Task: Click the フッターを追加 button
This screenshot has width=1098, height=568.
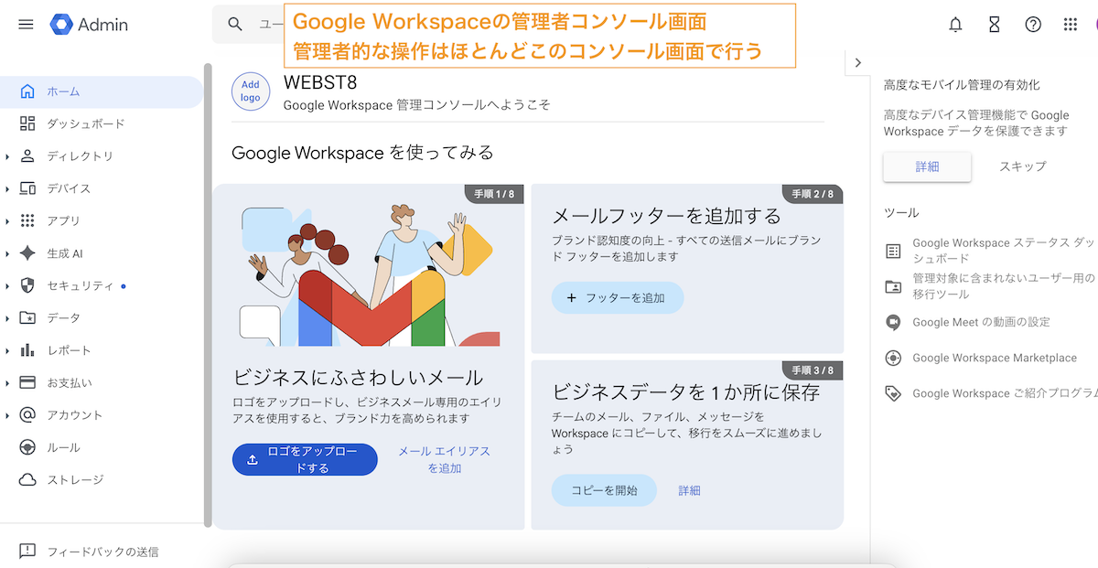Action: (618, 298)
